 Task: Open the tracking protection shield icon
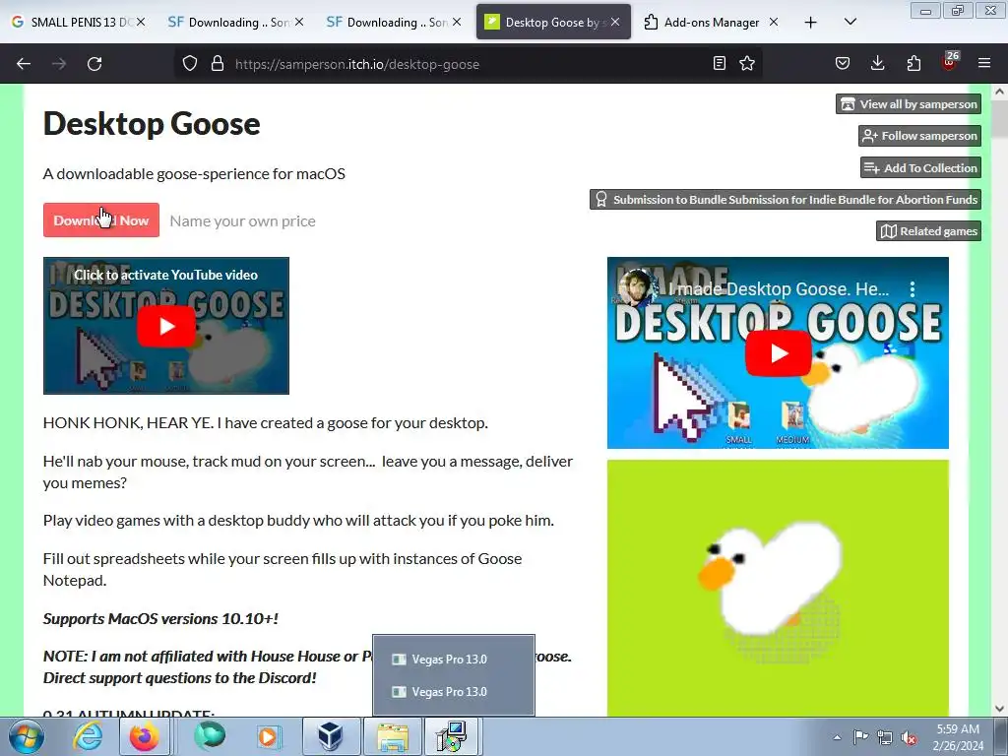tap(190, 64)
